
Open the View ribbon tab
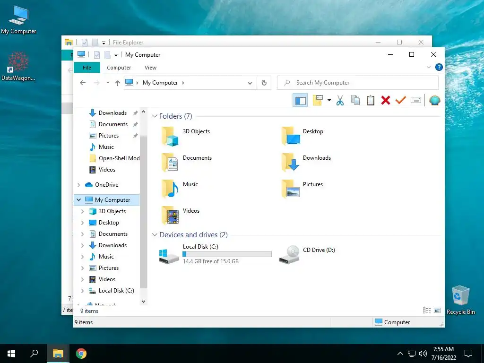click(150, 68)
